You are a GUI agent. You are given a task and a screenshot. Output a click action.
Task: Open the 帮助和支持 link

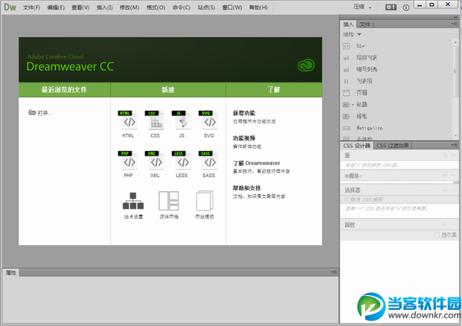coord(246,188)
